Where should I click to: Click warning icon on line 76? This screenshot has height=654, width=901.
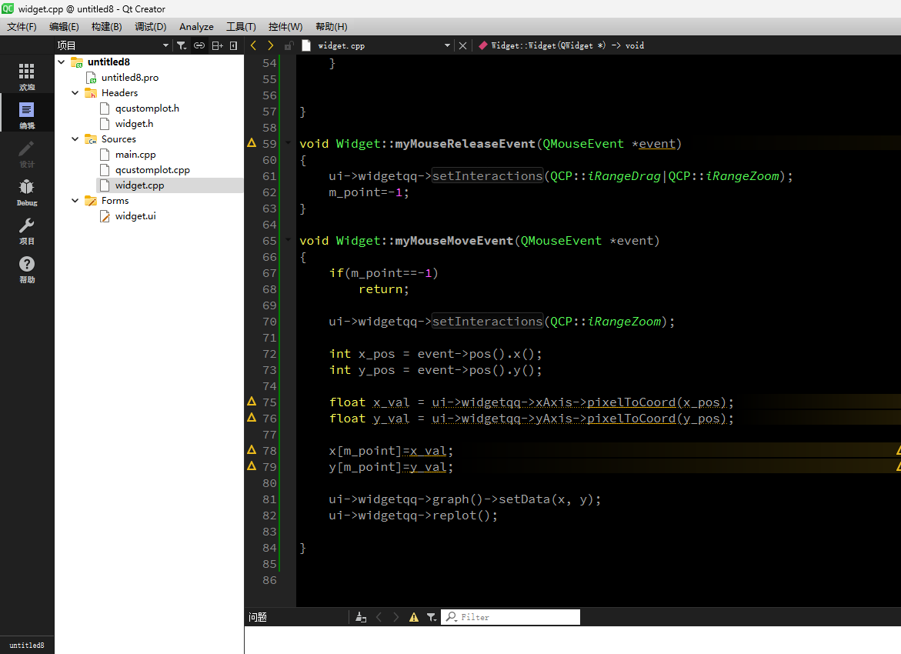click(252, 417)
